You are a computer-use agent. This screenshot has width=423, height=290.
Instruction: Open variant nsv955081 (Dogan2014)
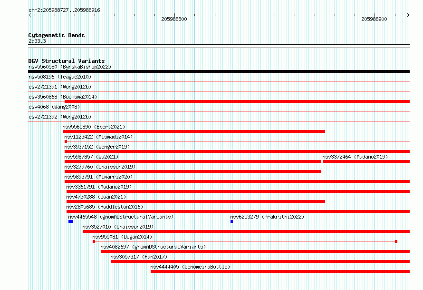[x=122, y=237]
